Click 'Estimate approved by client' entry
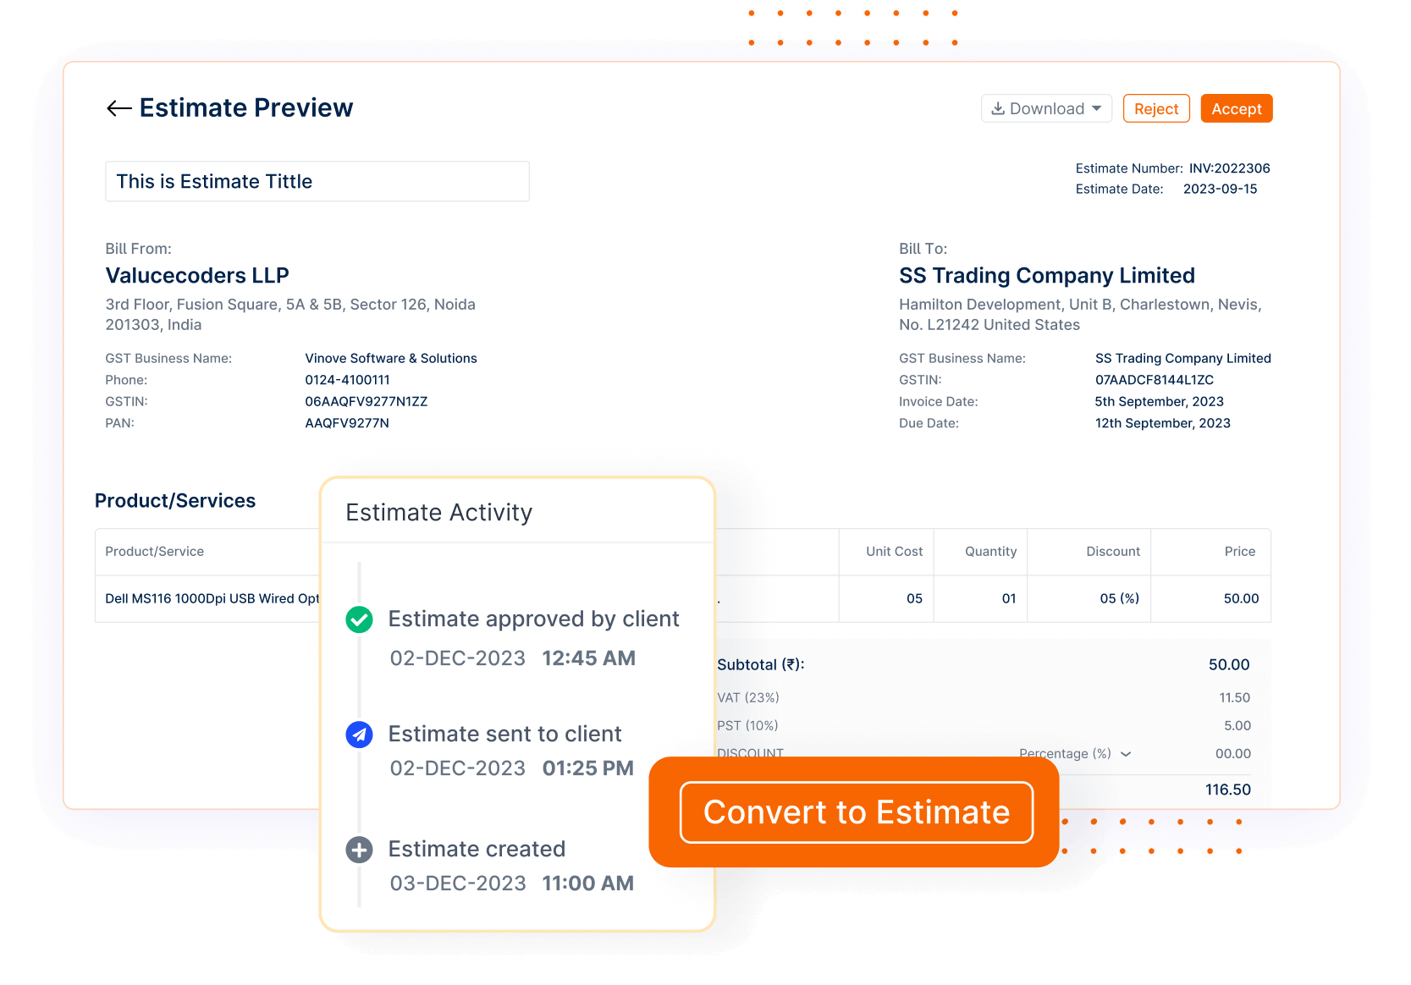This screenshot has height=985, width=1411. 533,619
